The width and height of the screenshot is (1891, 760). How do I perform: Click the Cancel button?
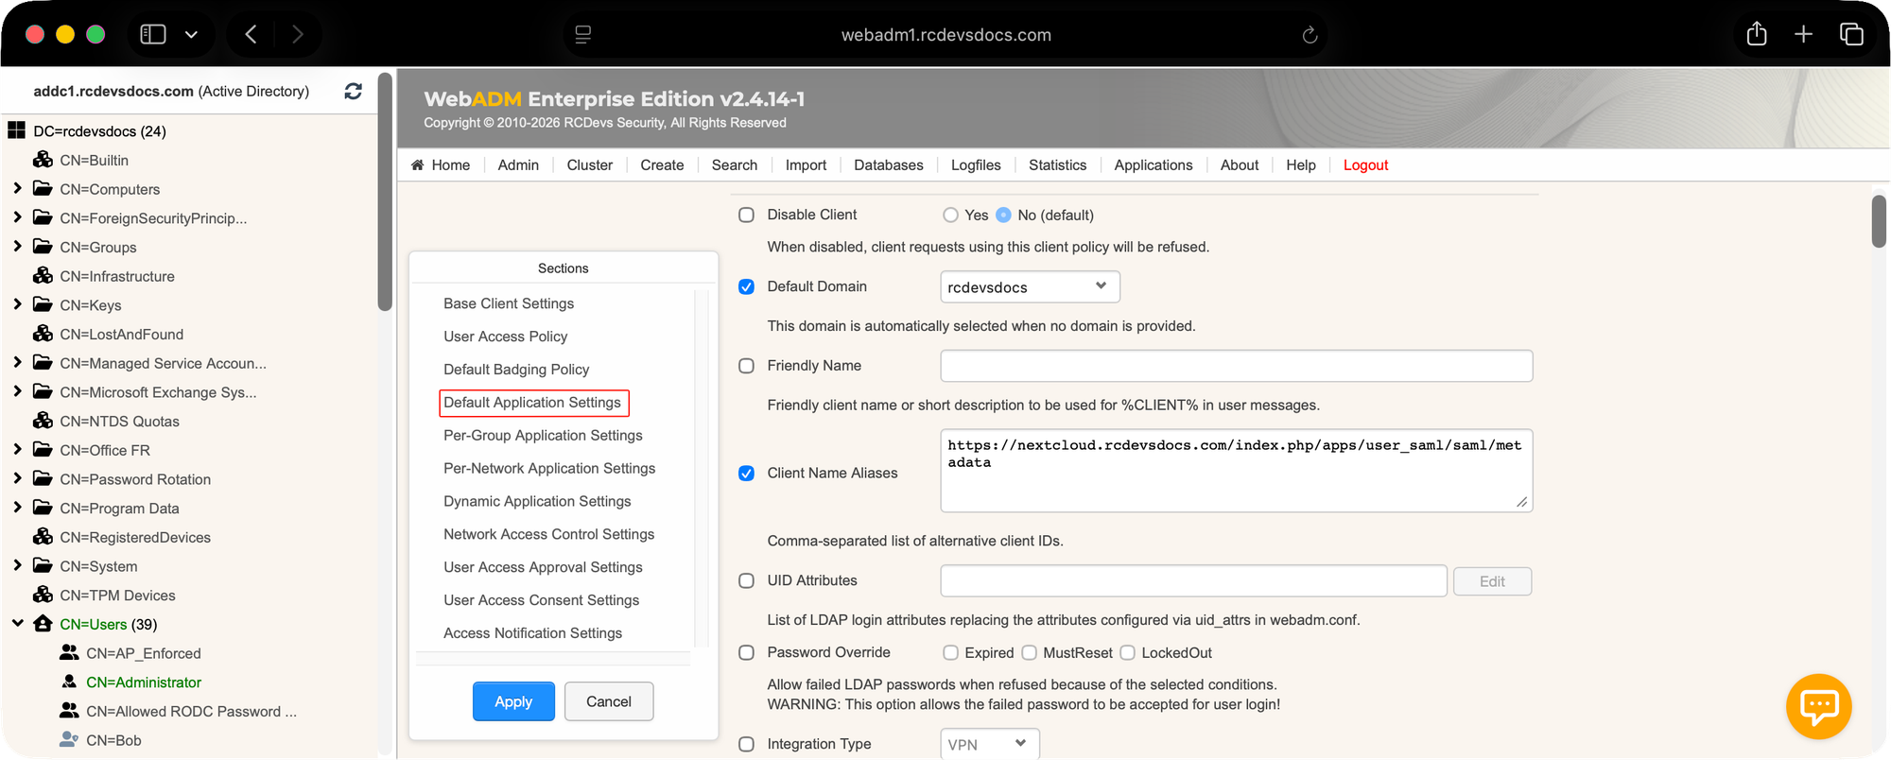609,701
